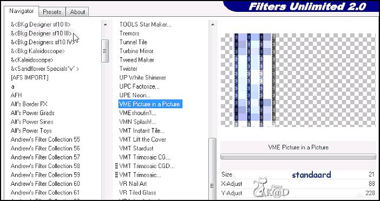Select VME Picture in a Picture filter
Viewport: 380px width, 201px height.
[150, 104]
